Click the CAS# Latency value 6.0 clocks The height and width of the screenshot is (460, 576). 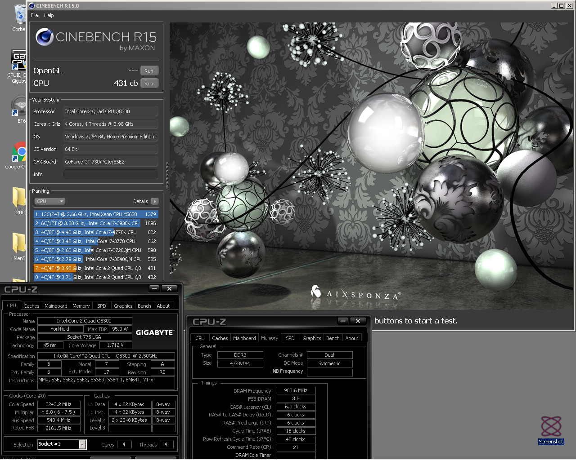[x=296, y=407]
